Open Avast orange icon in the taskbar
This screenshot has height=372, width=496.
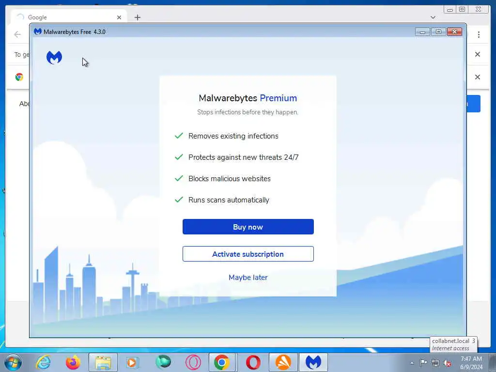click(x=283, y=362)
